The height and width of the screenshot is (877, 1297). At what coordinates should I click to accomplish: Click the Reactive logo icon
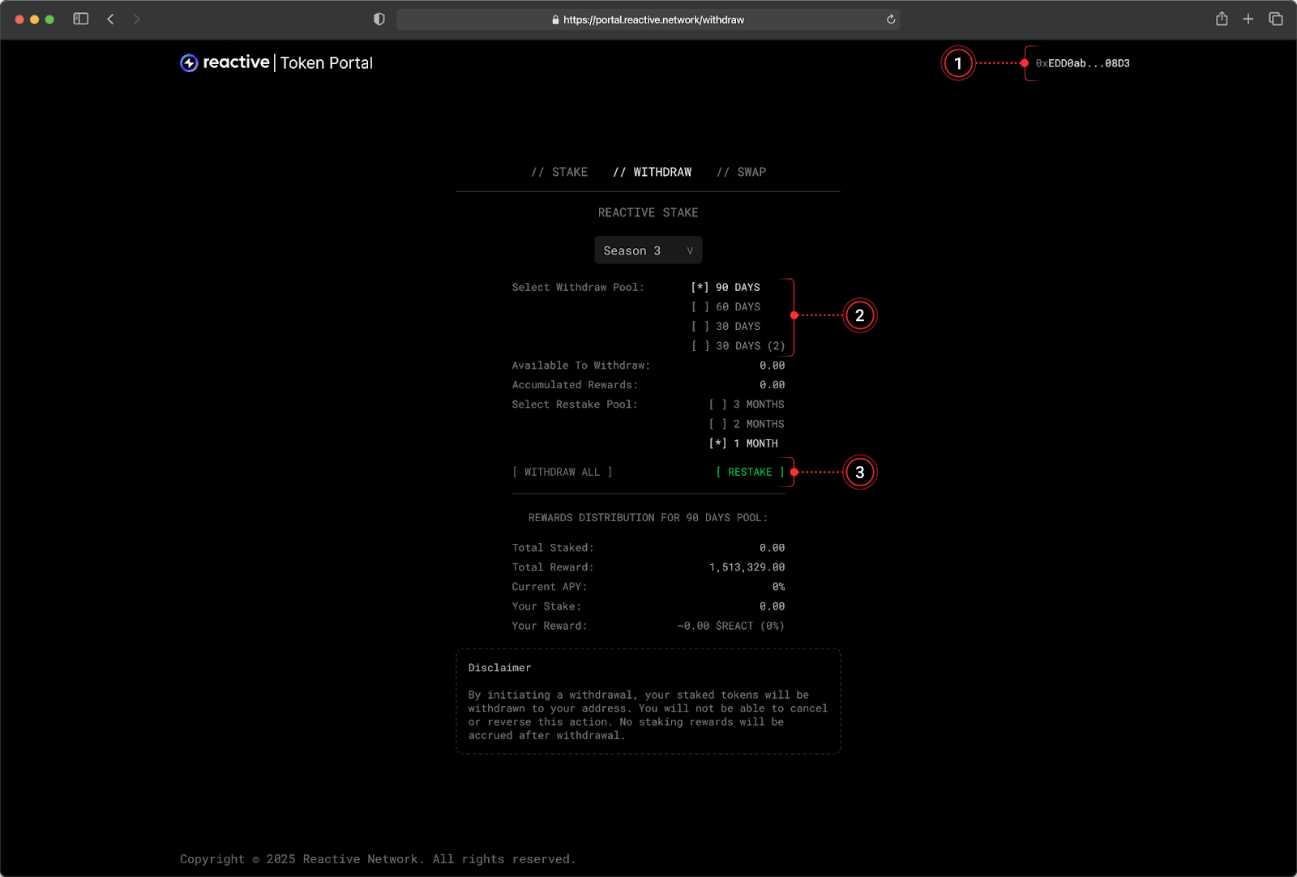click(189, 63)
